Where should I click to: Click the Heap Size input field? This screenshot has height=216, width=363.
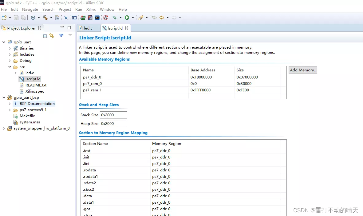(x=113, y=123)
